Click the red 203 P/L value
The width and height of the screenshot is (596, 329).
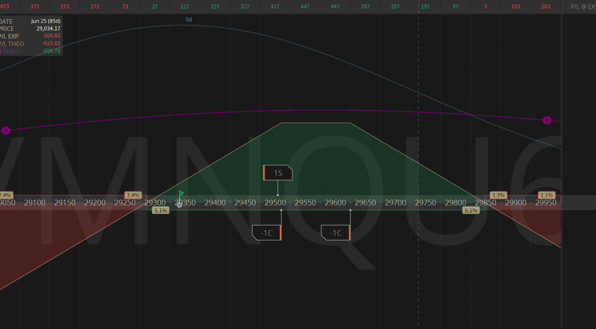(x=546, y=6)
